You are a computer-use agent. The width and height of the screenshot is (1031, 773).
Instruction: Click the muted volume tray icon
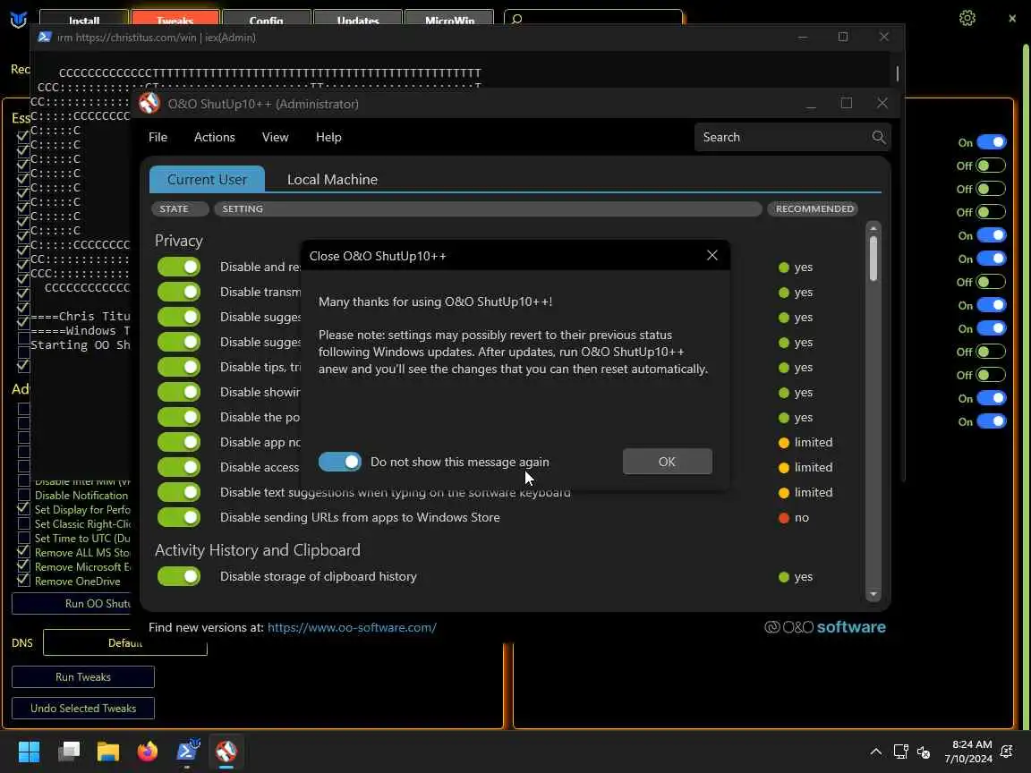(x=924, y=752)
